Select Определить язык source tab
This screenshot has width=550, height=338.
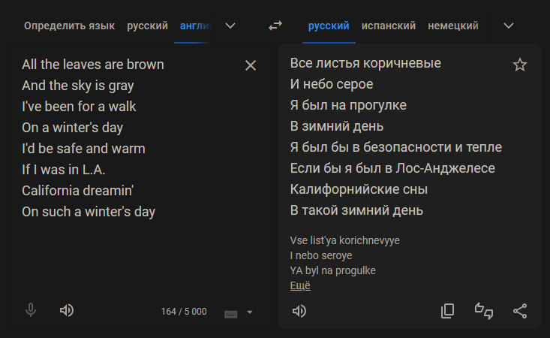pos(69,26)
